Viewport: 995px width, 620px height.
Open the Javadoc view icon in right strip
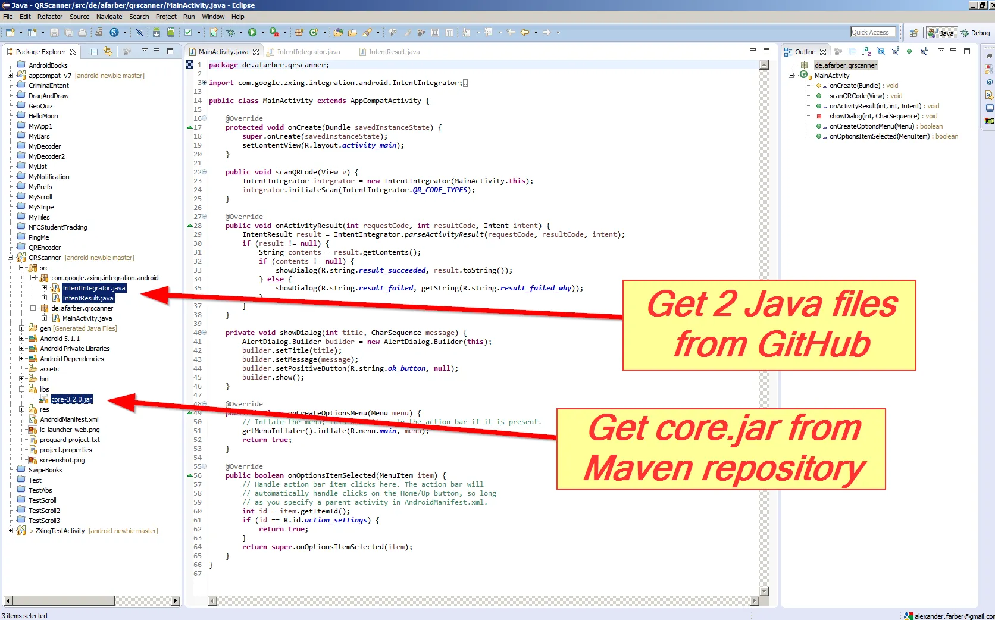pyautogui.click(x=990, y=82)
